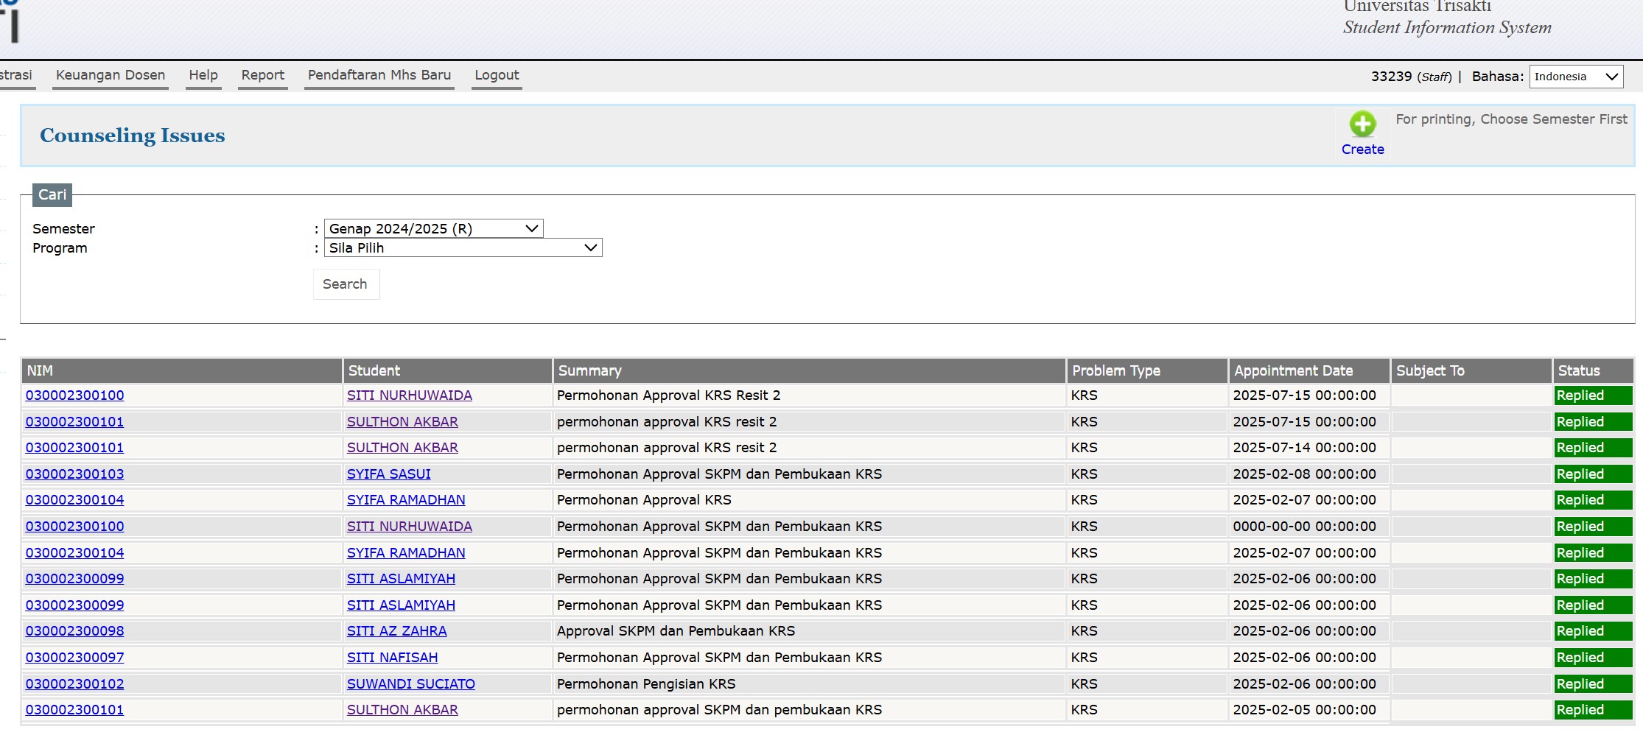Open the SYIFA SASUI student link

[x=388, y=474]
